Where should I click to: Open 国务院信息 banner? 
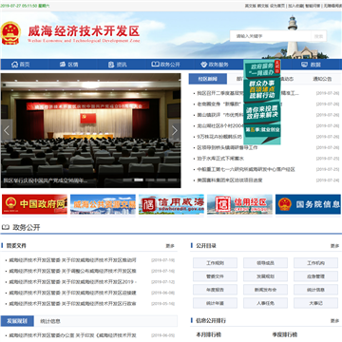coord(308,204)
